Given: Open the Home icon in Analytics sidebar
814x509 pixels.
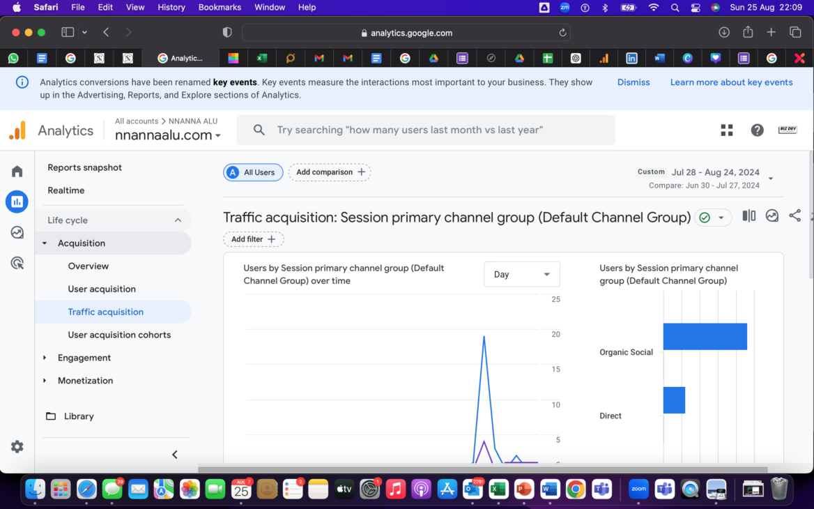Looking at the screenshot, I should [x=17, y=172].
